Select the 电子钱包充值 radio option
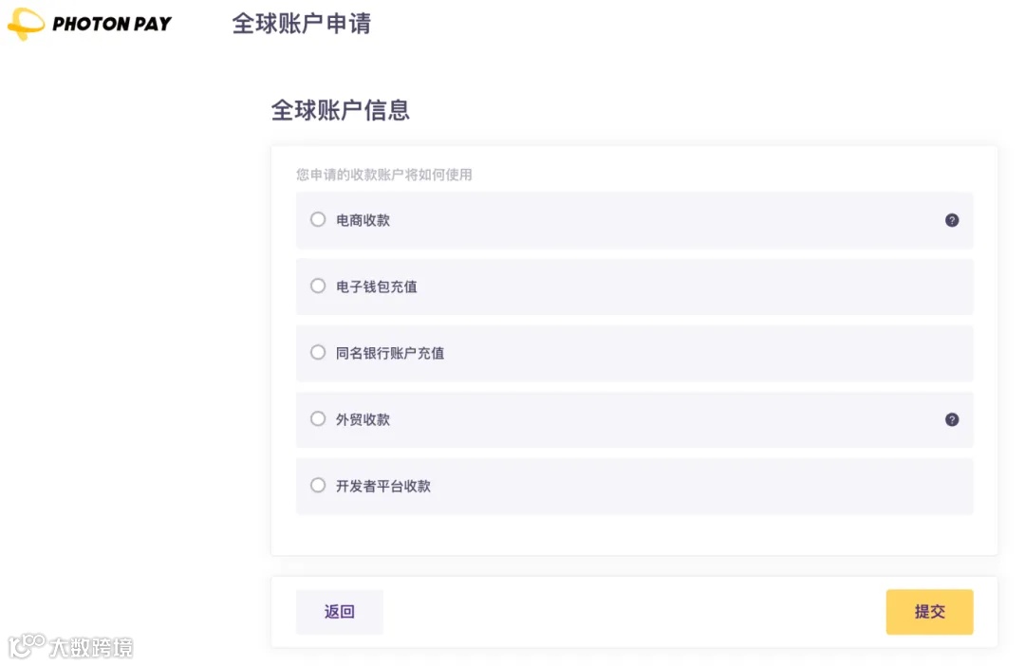The image size is (1025, 666). pyautogui.click(x=318, y=286)
